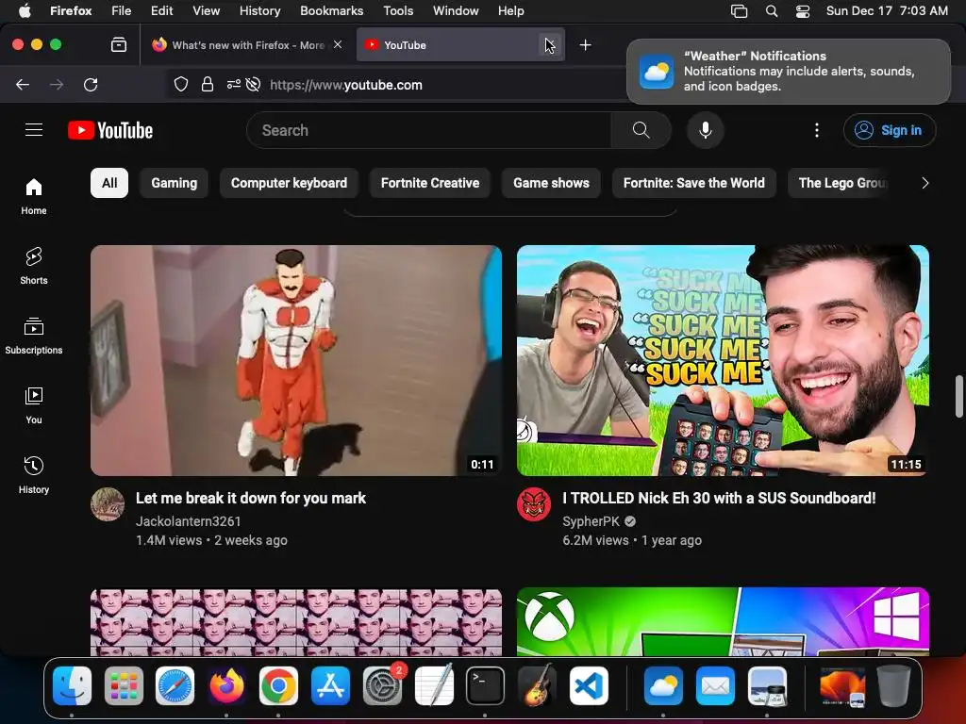
Task: Open Firefox View icon in tab bar
Action: [x=118, y=44]
